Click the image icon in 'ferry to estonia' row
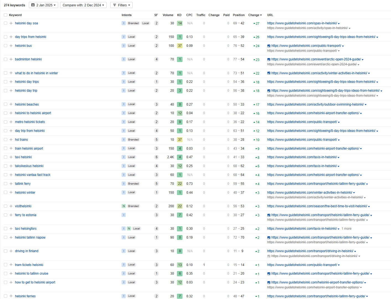 point(269,215)
